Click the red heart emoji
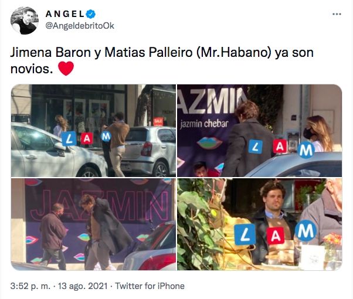The width and height of the screenshot is (353, 299). [x=66, y=68]
